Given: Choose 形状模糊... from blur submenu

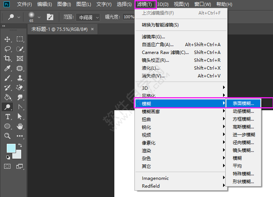Looking at the screenshot, I should pyautogui.click(x=243, y=182).
